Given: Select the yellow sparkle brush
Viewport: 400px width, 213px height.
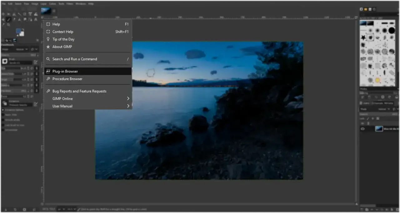Looking at the screenshot, I should 377,80.
